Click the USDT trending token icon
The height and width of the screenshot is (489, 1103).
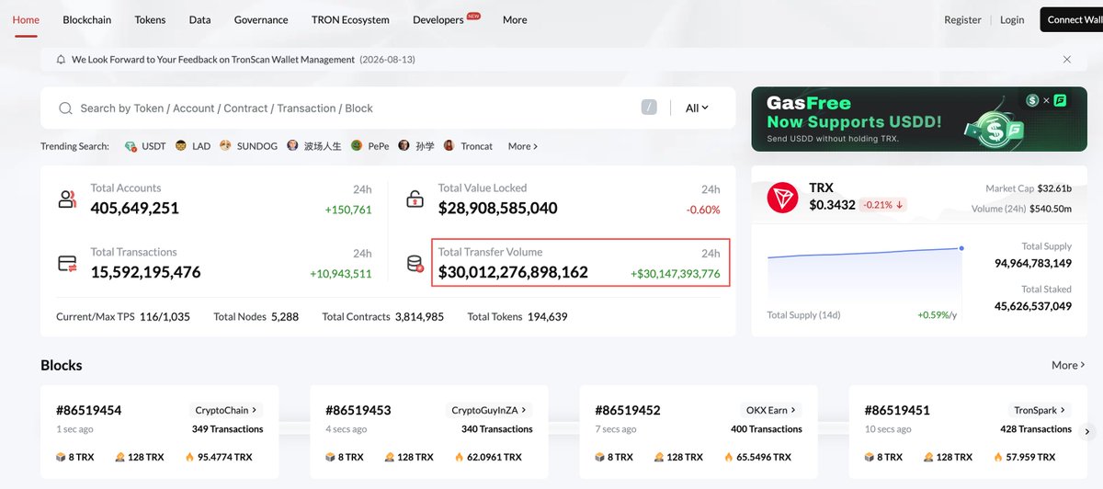131,146
